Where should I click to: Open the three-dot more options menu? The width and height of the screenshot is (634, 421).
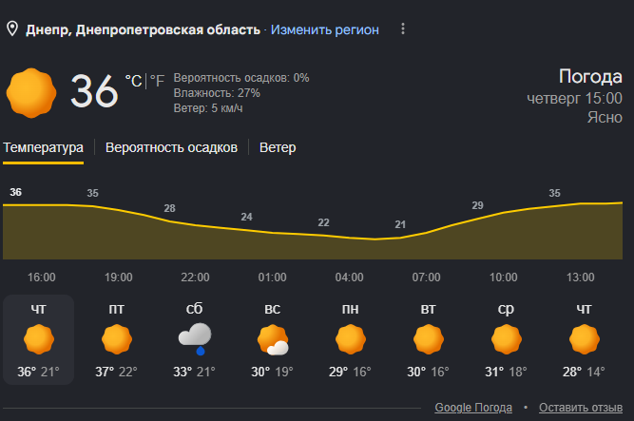403,29
